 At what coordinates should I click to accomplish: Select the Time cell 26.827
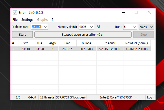67,49
